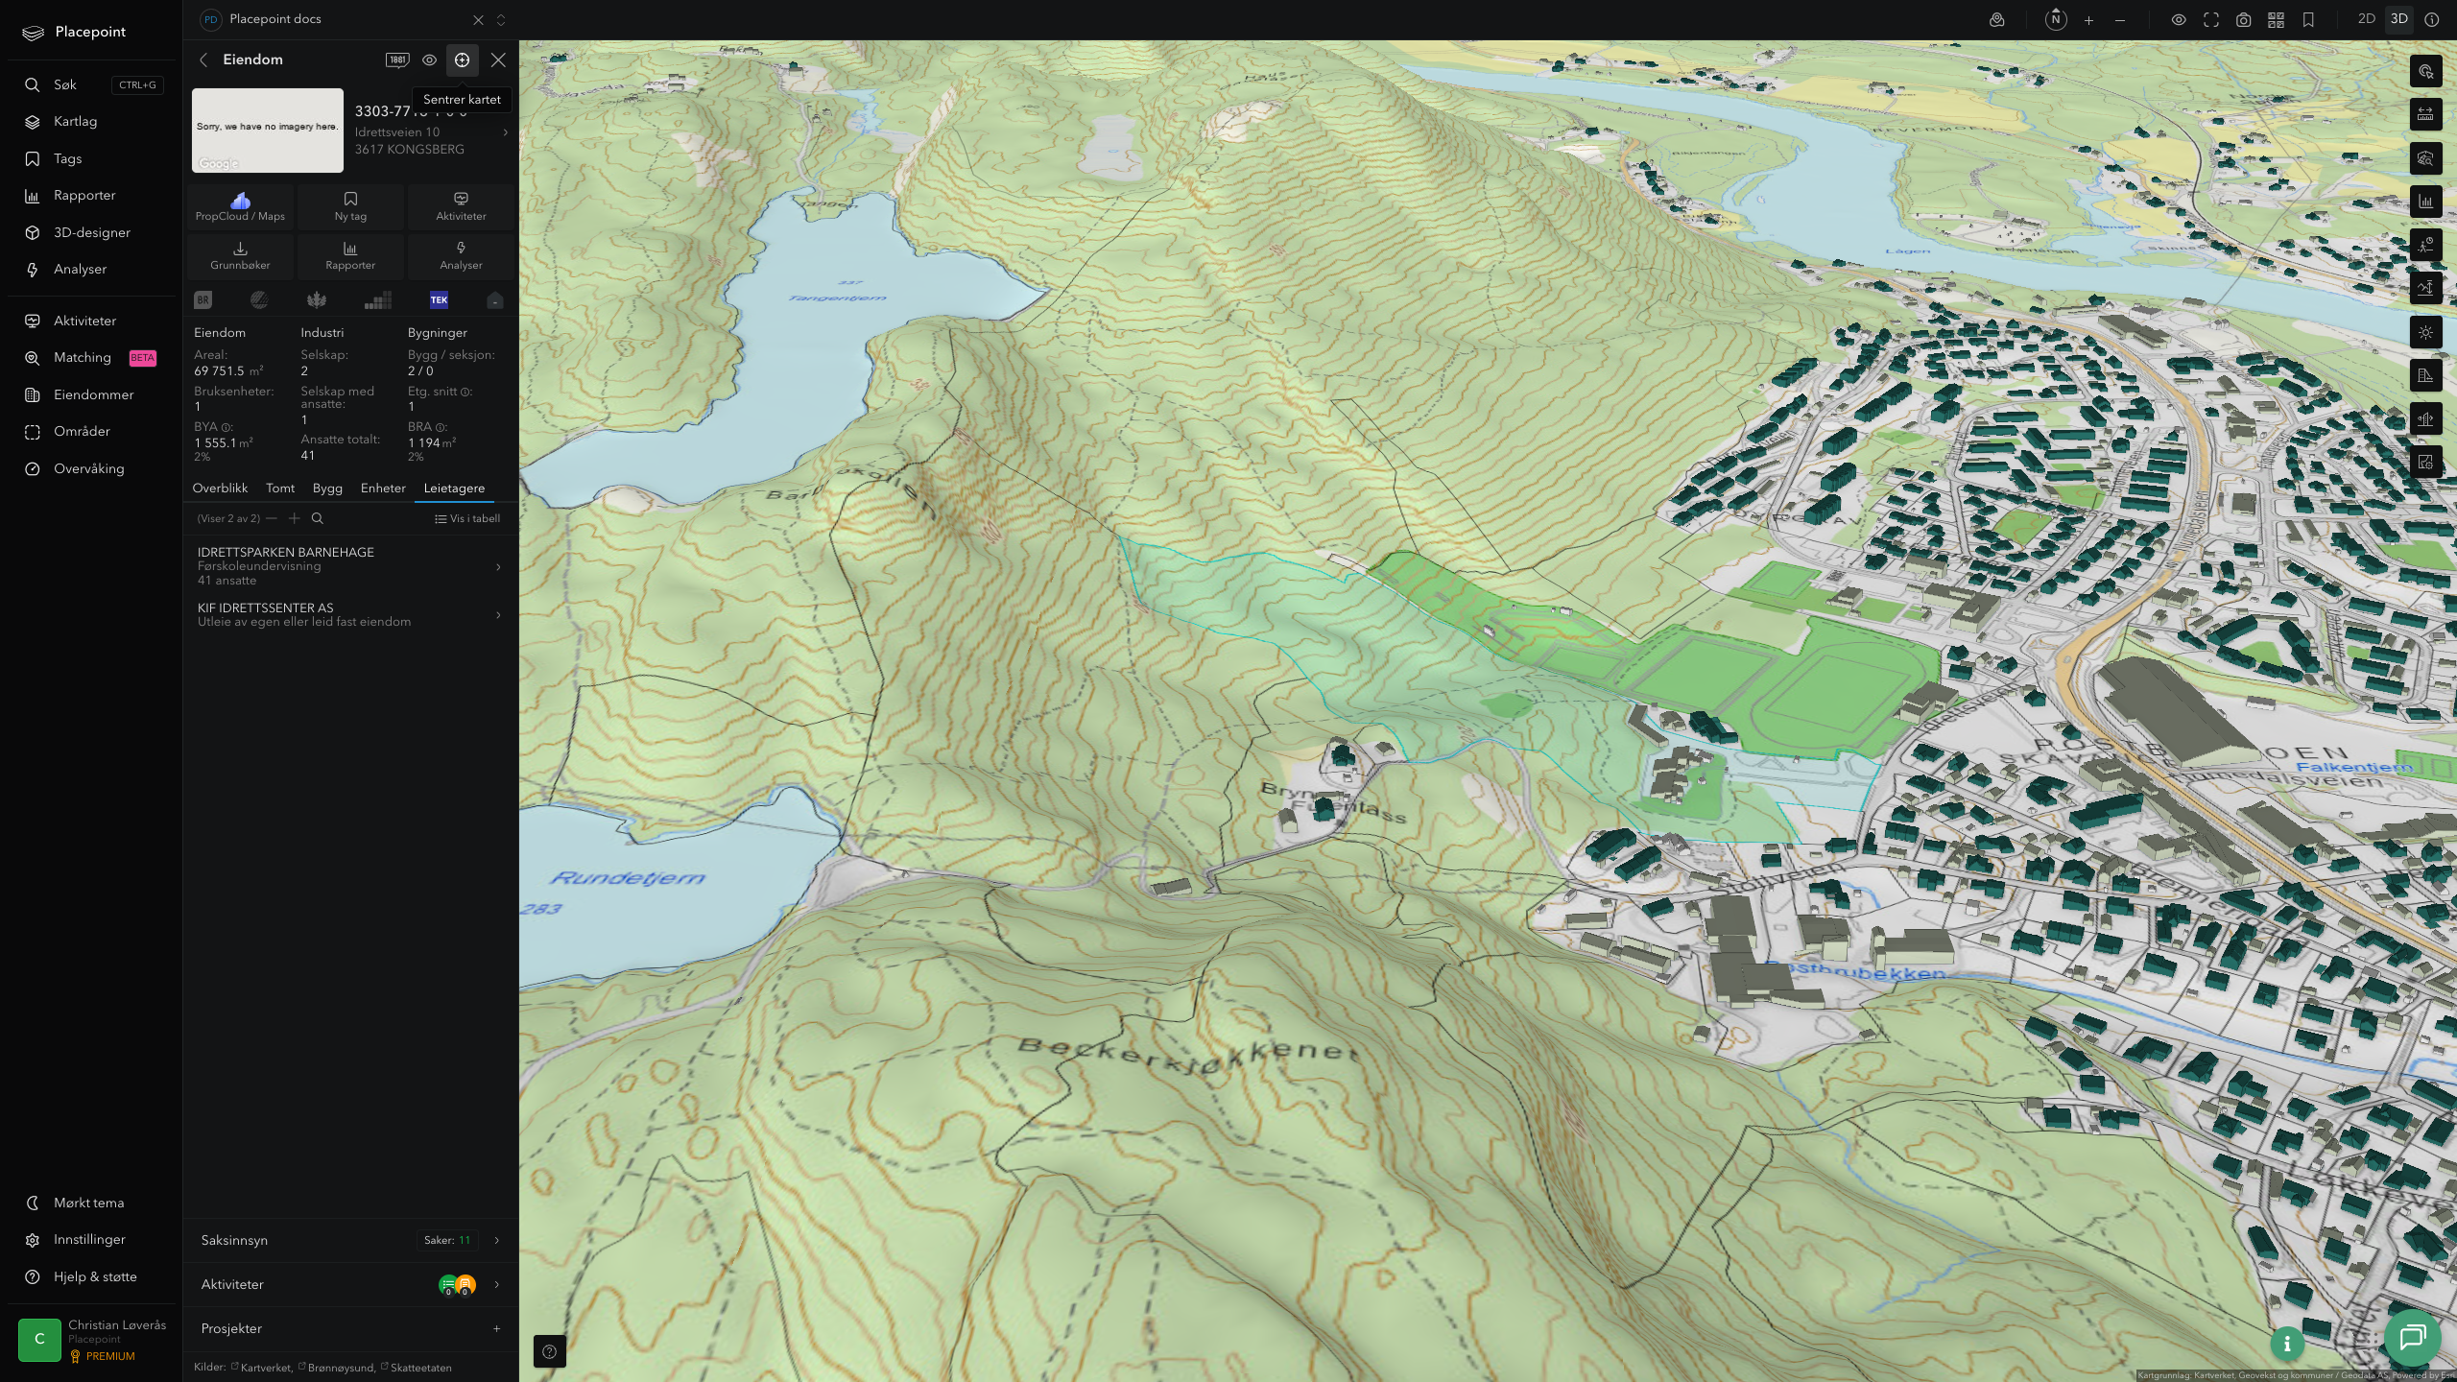The image size is (2457, 1382).
Task: Click the bookmark icon in top toolbar
Action: click(x=2308, y=19)
